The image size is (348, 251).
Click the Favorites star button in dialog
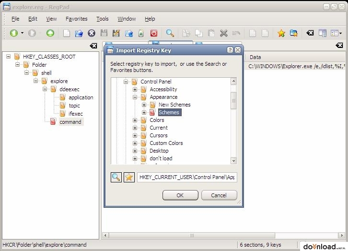click(129, 177)
